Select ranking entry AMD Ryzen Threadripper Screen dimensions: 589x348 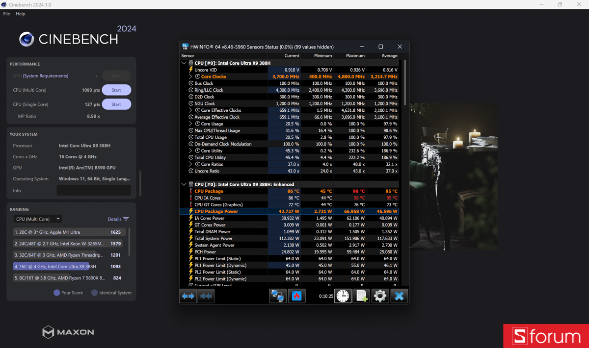tap(69, 255)
